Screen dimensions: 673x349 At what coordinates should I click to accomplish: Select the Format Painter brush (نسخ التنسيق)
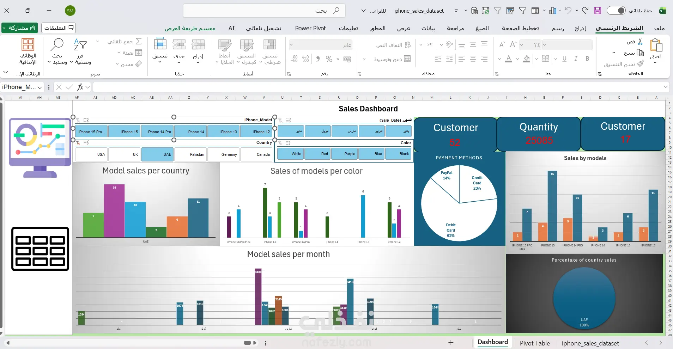[640, 64]
